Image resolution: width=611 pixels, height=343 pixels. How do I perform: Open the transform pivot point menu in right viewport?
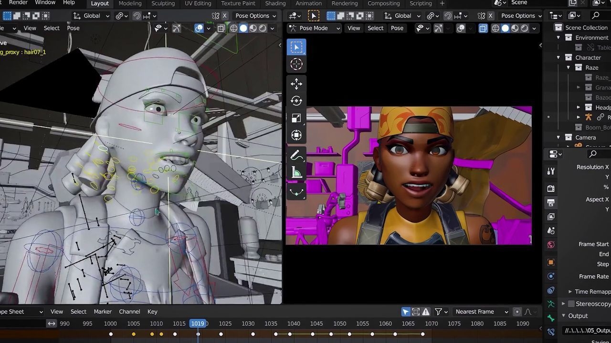tap(433, 16)
